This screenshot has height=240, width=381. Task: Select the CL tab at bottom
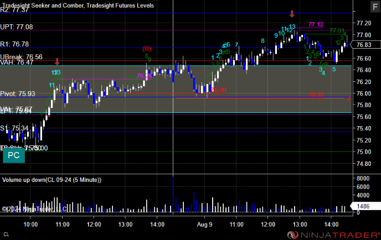pyautogui.click(x=6, y=234)
